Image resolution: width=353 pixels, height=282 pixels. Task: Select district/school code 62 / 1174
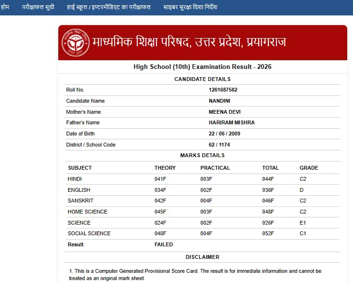[219, 145]
